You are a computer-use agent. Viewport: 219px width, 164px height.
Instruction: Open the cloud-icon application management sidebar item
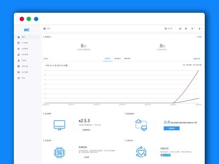(x=19, y=49)
